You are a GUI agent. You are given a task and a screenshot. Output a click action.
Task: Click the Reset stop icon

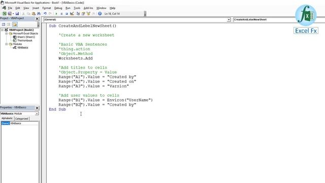[67, 14]
